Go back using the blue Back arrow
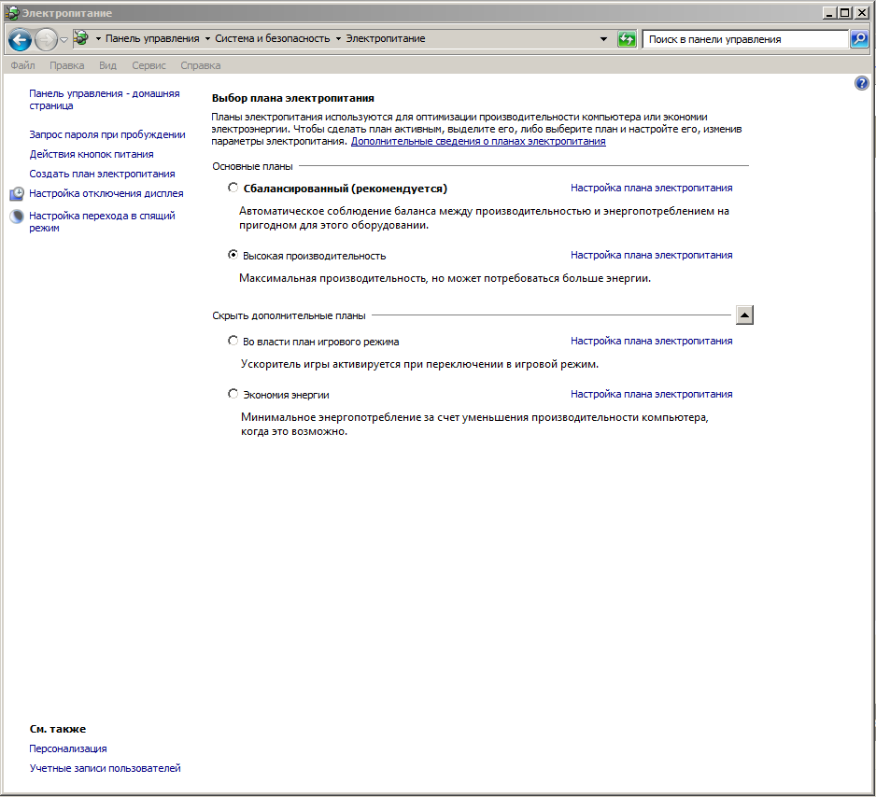Image resolution: width=876 pixels, height=797 pixels. [x=21, y=39]
